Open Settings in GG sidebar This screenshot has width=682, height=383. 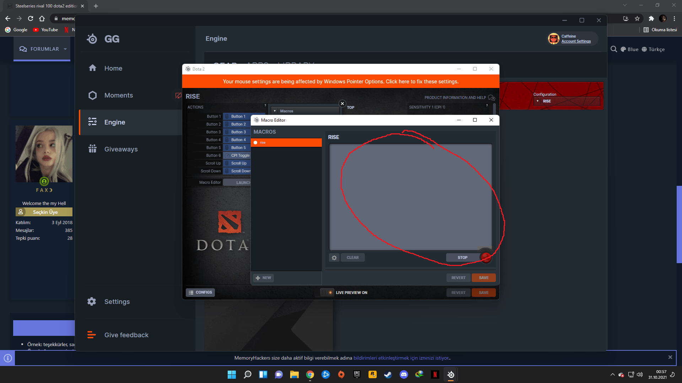click(117, 302)
